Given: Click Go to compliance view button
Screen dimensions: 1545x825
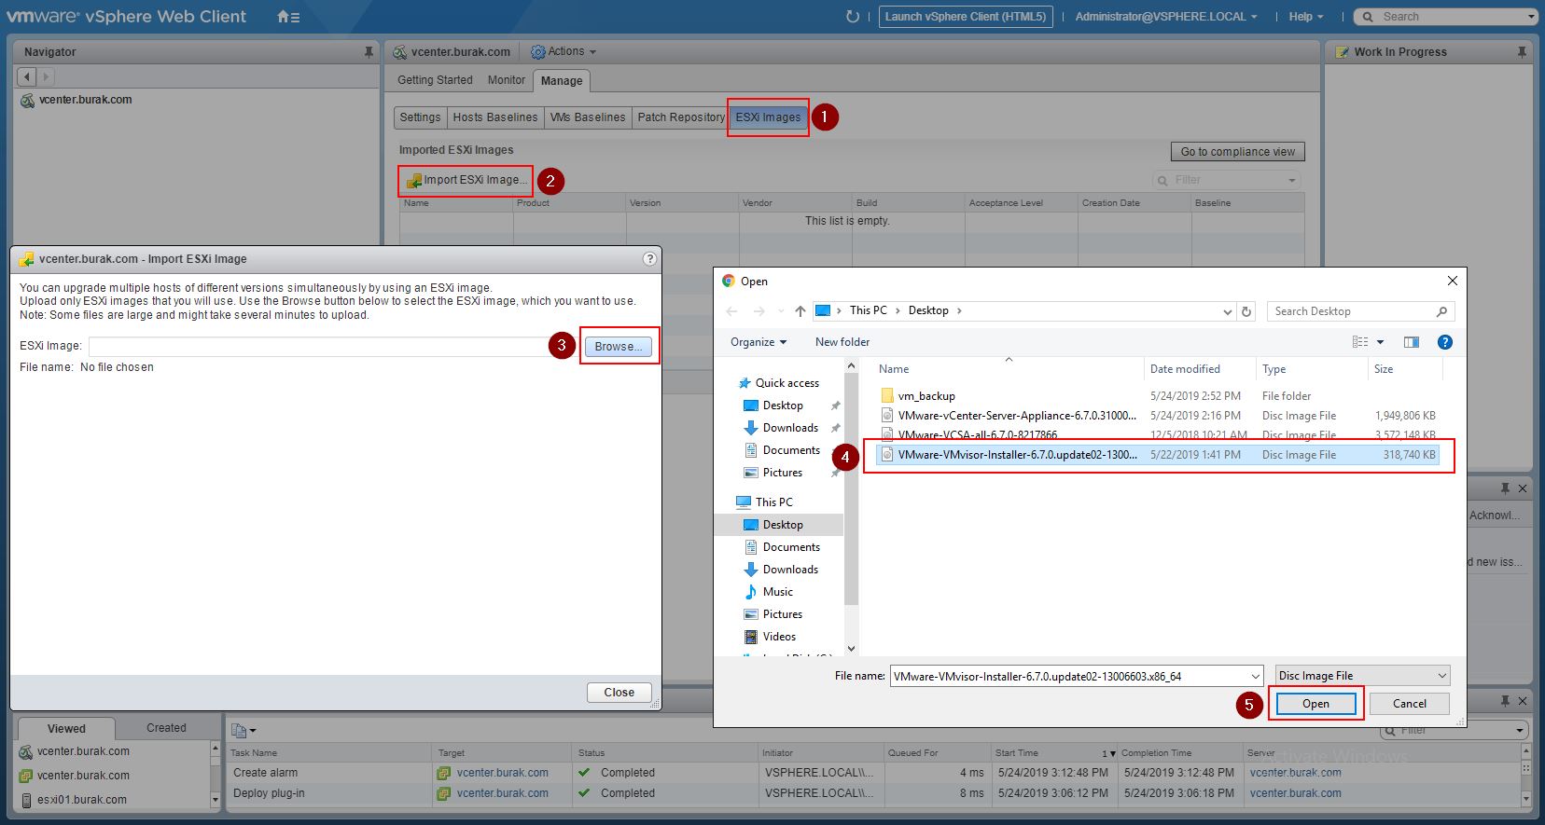Looking at the screenshot, I should point(1237,152).
